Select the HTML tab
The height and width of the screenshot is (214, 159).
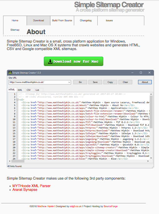[12, 90]
